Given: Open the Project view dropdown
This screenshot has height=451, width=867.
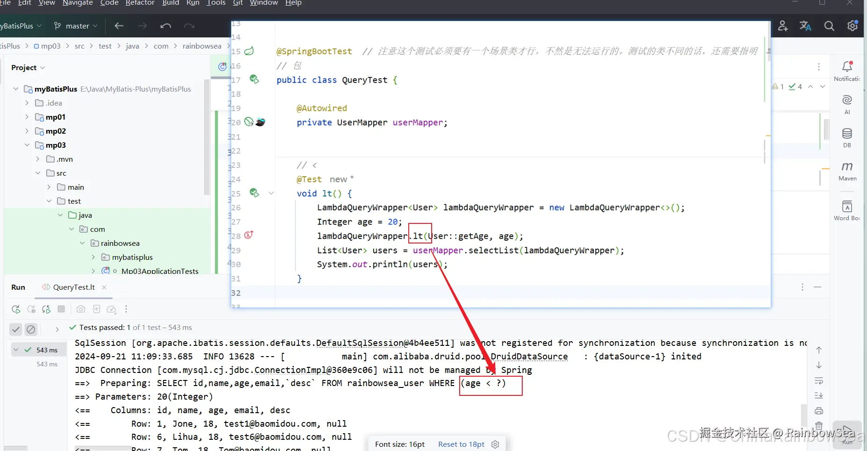Looking at the screenshot, I should 28,68.
